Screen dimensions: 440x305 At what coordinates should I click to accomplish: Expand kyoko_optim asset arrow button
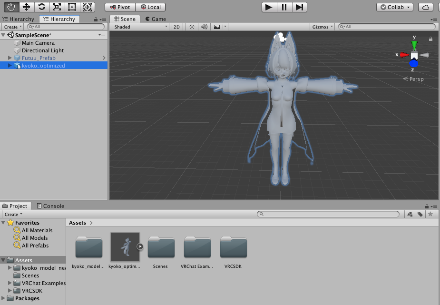pos(140,246)
